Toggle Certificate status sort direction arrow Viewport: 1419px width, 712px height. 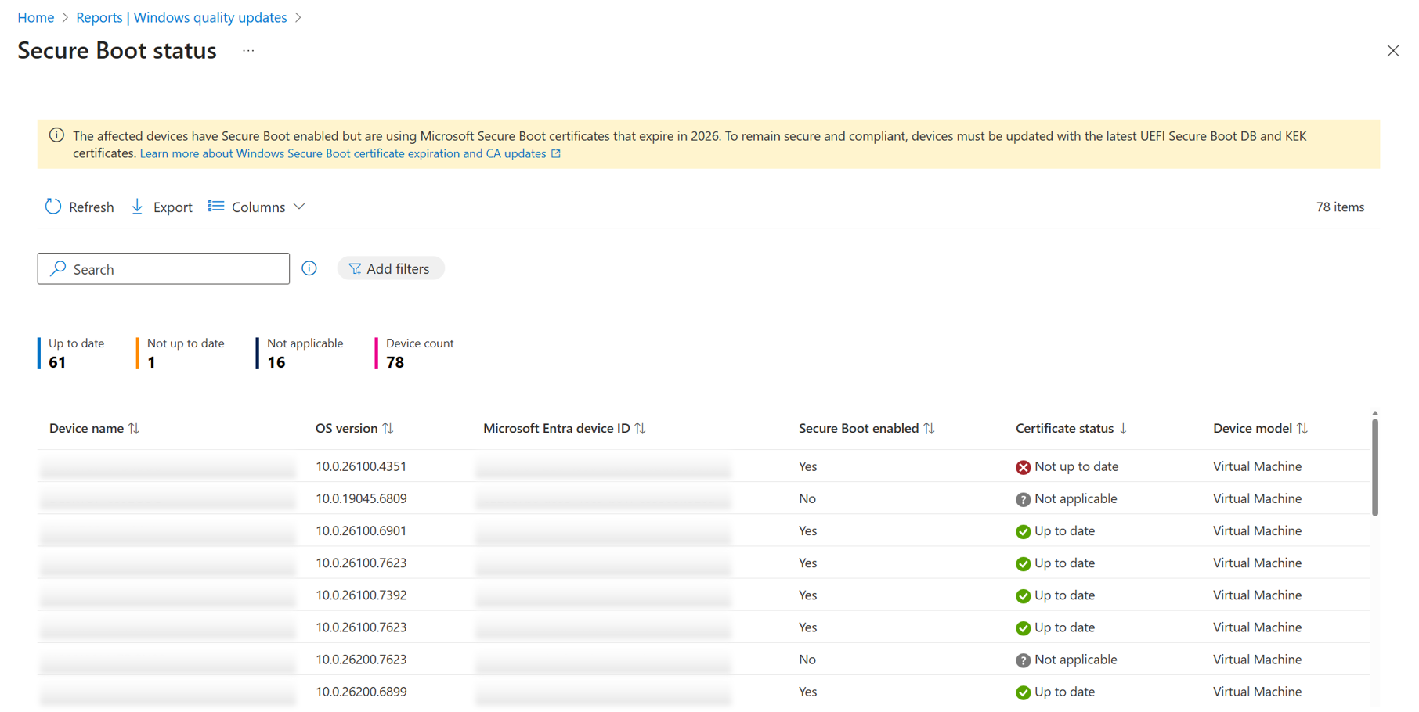coord(1123,428)
